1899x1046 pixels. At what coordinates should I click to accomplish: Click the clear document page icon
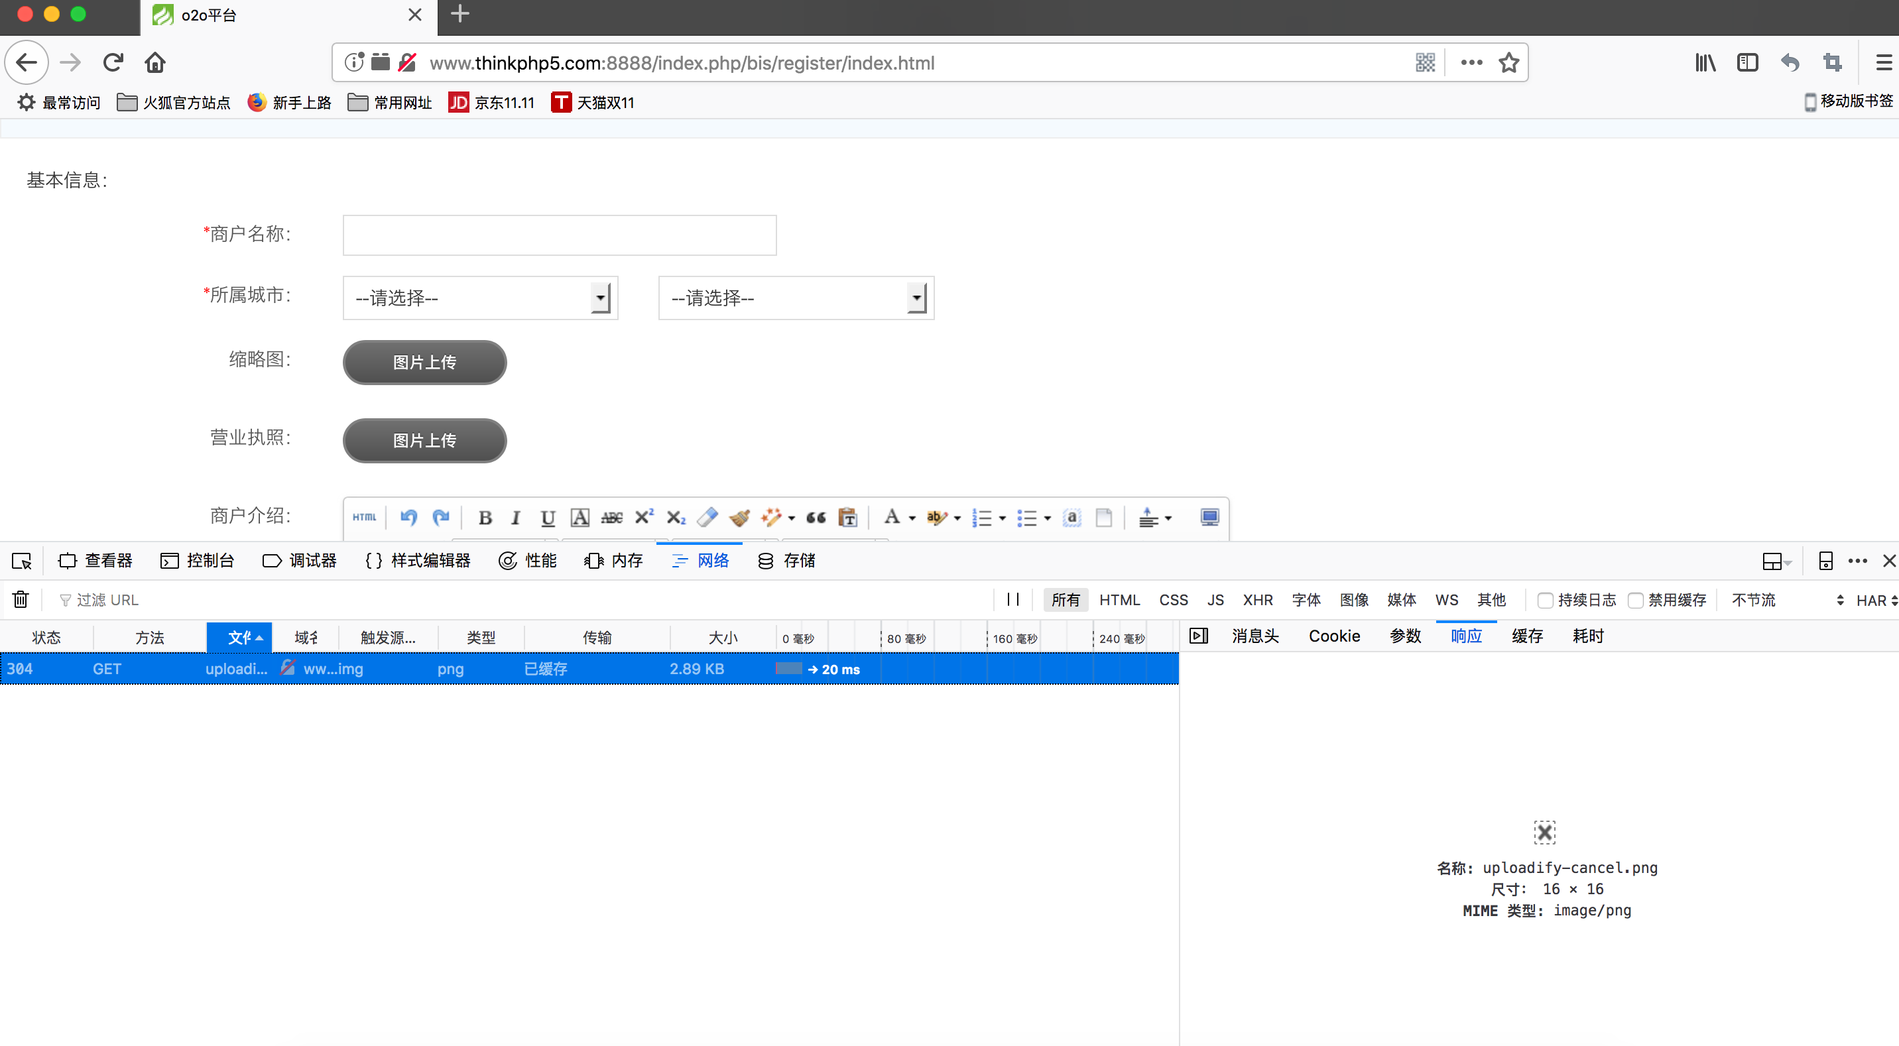tap(1103, 518)
